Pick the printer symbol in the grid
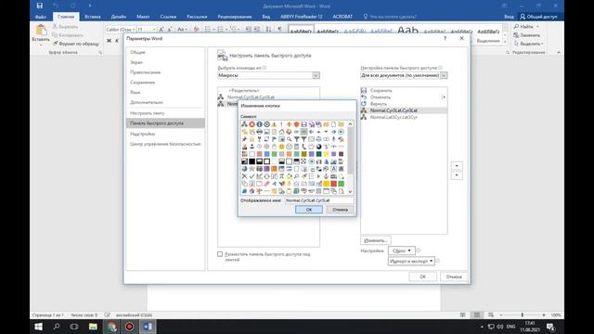 259,132
